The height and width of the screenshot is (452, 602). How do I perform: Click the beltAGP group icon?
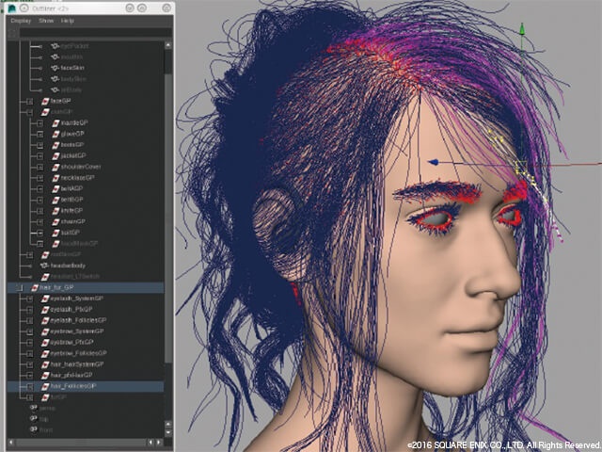click(56, 189)
